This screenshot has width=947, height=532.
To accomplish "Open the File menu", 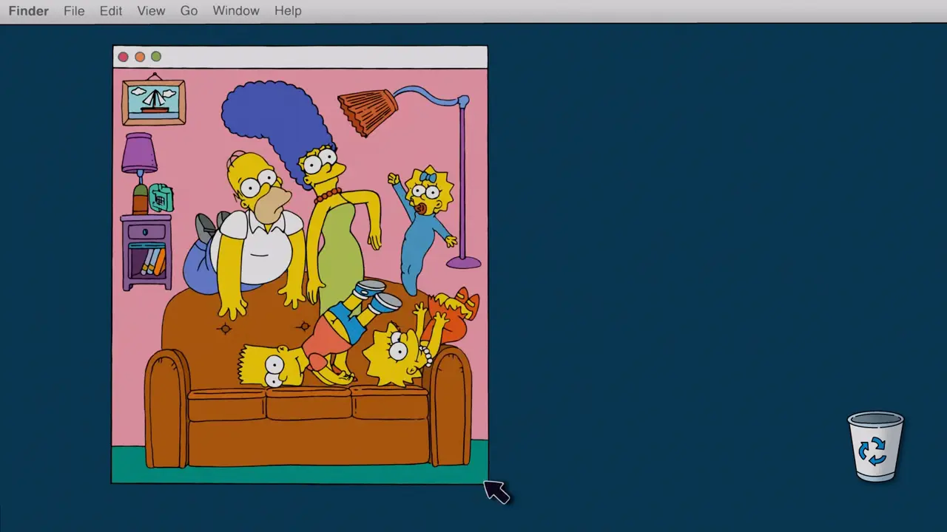I will [74, 11].
